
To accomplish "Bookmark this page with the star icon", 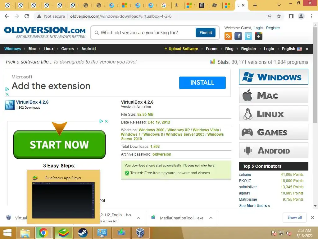I will [279, 16].
